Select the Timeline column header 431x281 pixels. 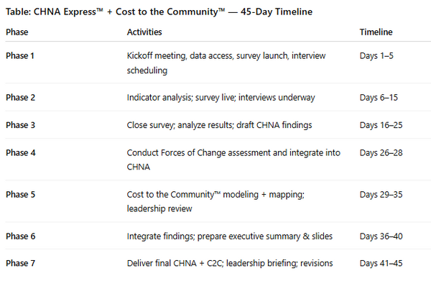coord(376,32)
